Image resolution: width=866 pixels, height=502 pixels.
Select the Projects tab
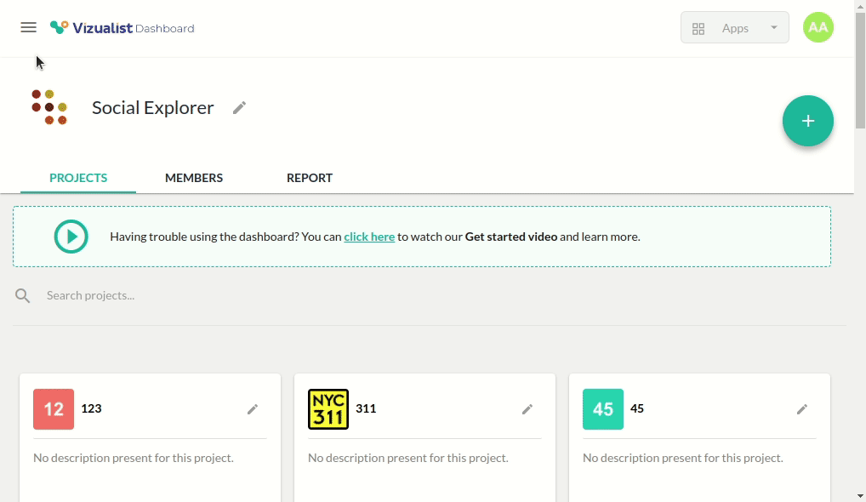tap(78, 178)
